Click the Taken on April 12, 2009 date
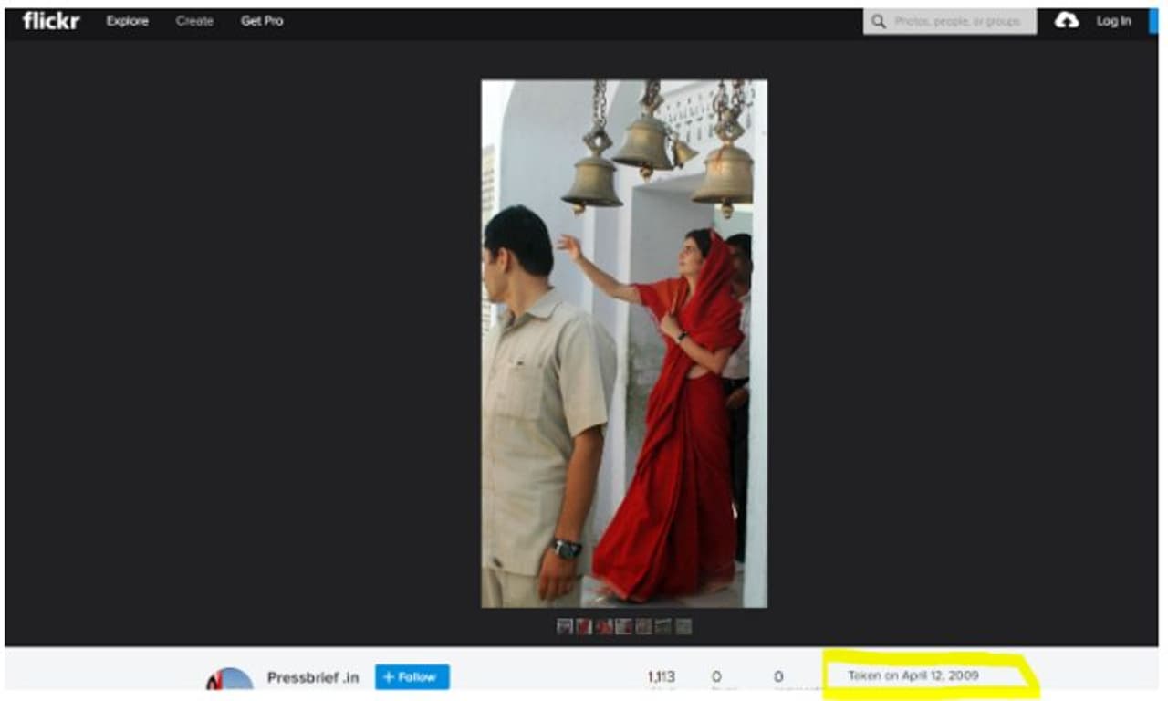The width and height of the screenshot is (1168, 701). click(913, 676)
